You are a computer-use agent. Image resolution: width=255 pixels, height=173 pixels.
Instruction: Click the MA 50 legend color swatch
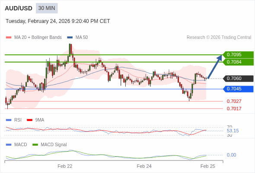coord(70,38)
